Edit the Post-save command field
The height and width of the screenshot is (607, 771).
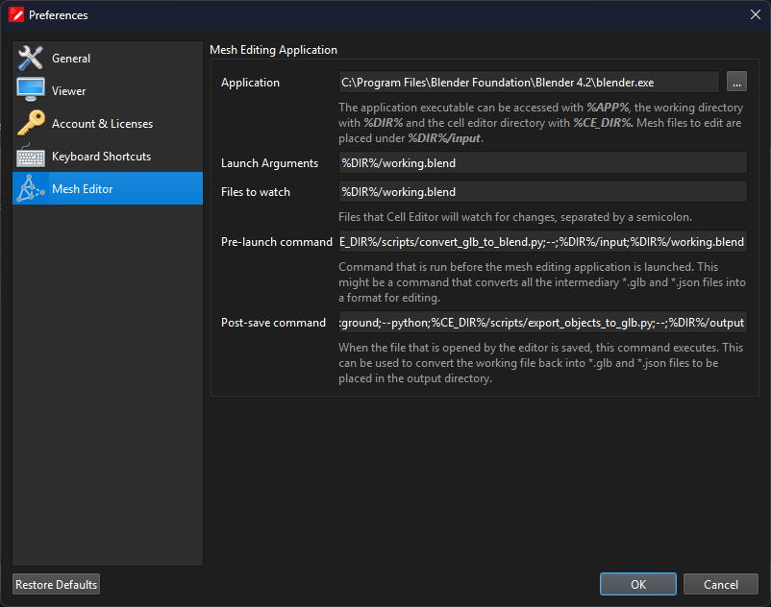(x=543, y=322)
